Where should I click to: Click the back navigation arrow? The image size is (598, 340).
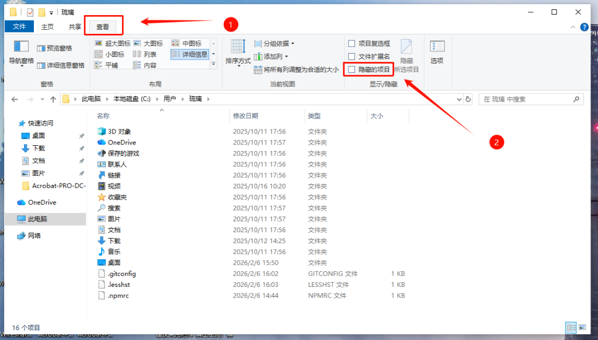coord(14,99)
